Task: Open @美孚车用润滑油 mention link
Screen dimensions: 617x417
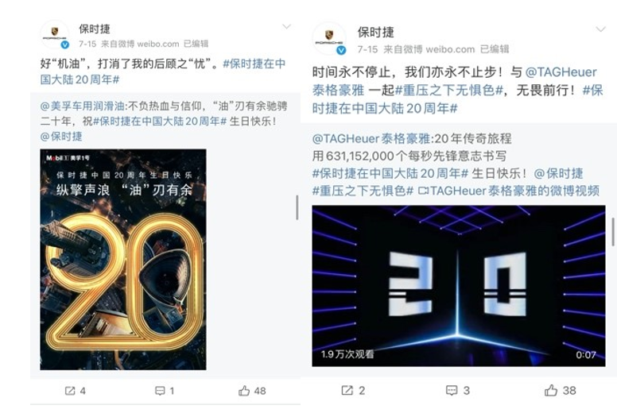Action: coord(82,106)
